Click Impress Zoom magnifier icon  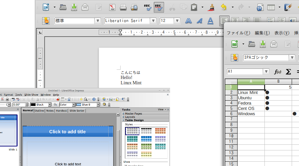pyautogui.click(x=86, y=99)
